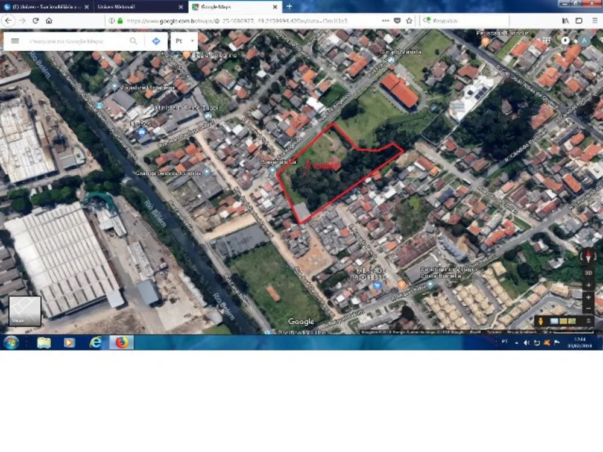Zoom out with the minus button
The height and width of the screenshot is (452, 603).
pos(588,309)
